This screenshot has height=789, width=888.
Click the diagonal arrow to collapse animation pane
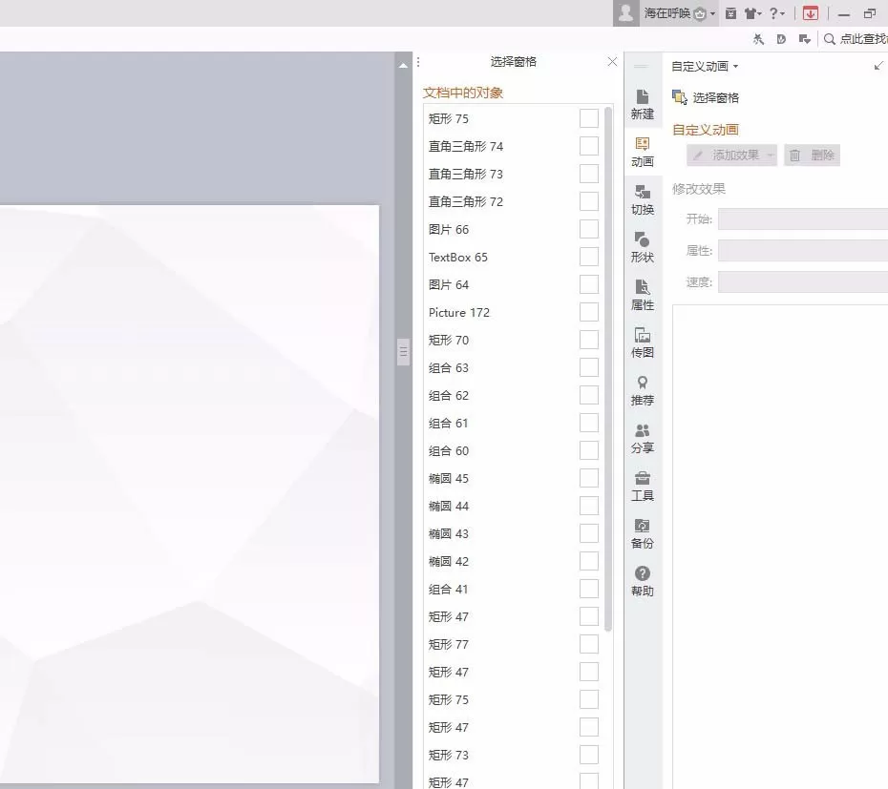tap(878, 66)
